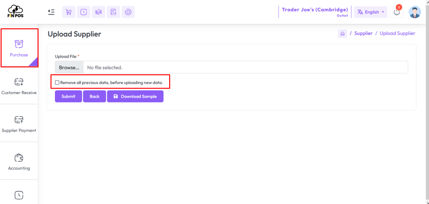The image size is (429, 204).
Task: Check Remove all previous data checkbox
Action: (x=57, y=82)
